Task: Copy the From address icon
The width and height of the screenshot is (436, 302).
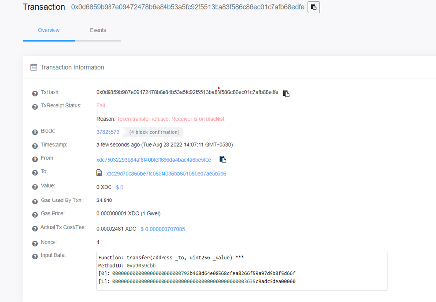Action: pos(223,159)
